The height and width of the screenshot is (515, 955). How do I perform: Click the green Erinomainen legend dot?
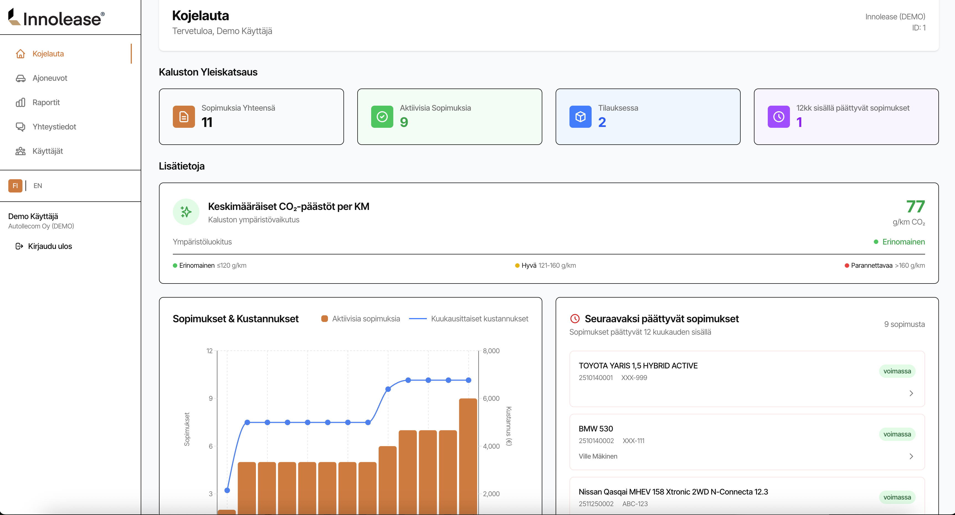(x=175, y=266)
